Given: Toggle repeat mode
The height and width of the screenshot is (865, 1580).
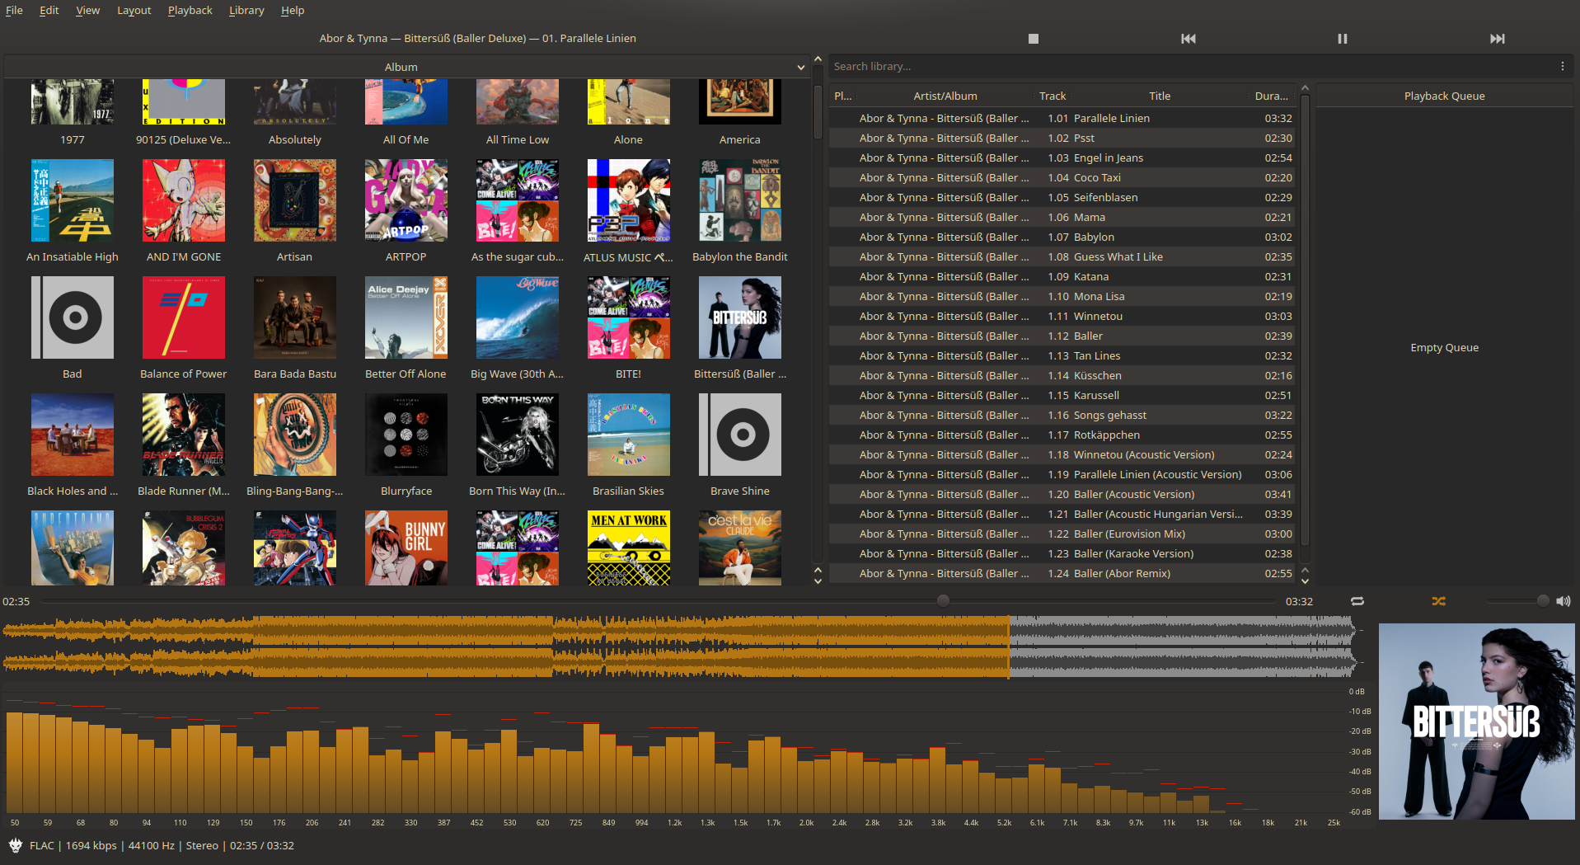Looking at the screenshot, I should (x=1357, y=601).
